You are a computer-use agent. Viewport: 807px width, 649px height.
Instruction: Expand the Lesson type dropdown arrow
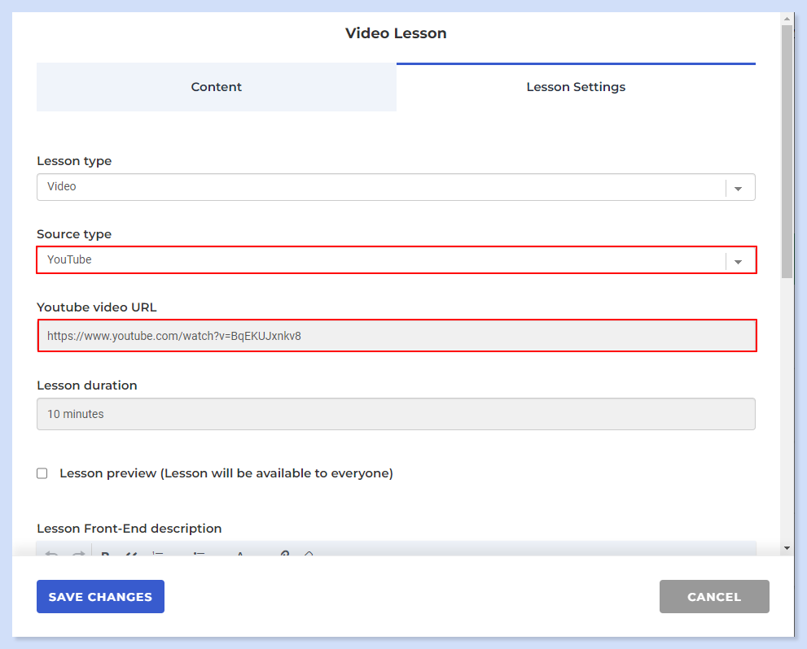point(738,188)
